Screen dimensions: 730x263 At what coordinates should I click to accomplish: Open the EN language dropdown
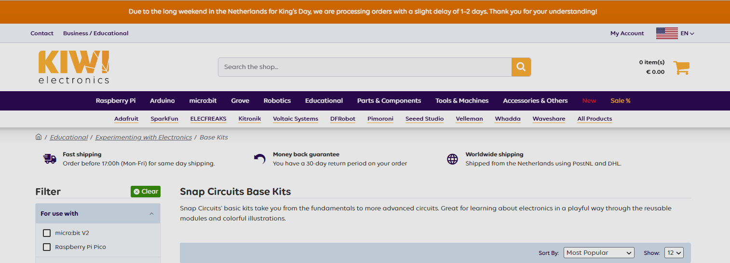click(688, 33)
